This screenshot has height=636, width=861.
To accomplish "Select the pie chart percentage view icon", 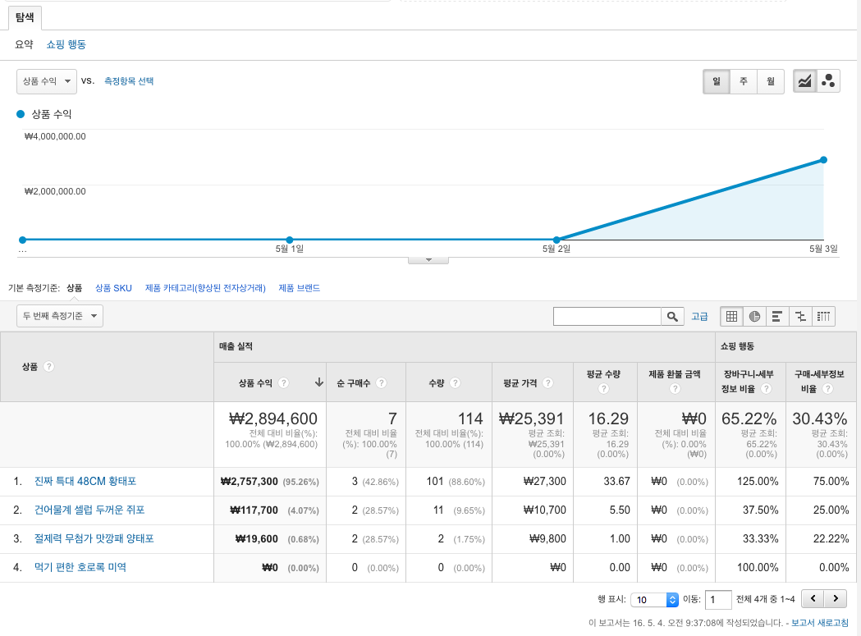I will coord(754,316).
